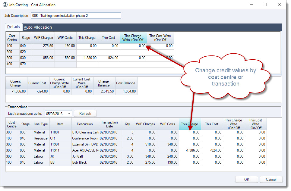Click the Current Charge value -1,386.00
Viewport: 291px width, 191px height.
[x=16, y=91]
